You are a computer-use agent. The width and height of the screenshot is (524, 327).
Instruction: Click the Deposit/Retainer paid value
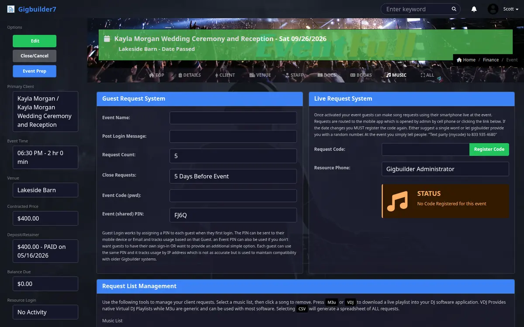click(x=45, y=251)
